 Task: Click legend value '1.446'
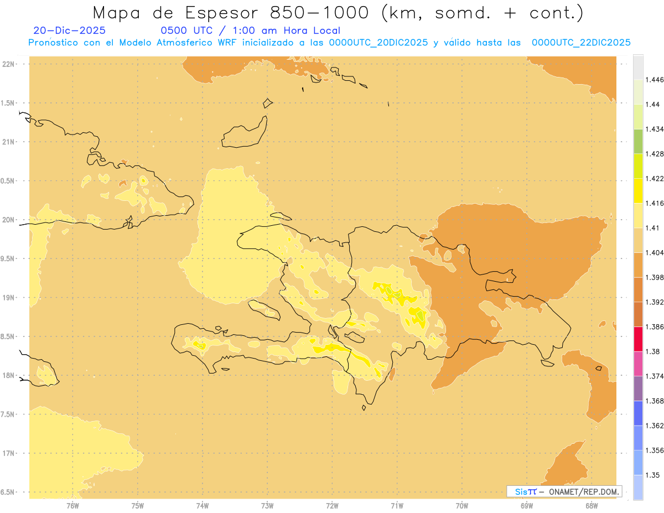[655, 80]
